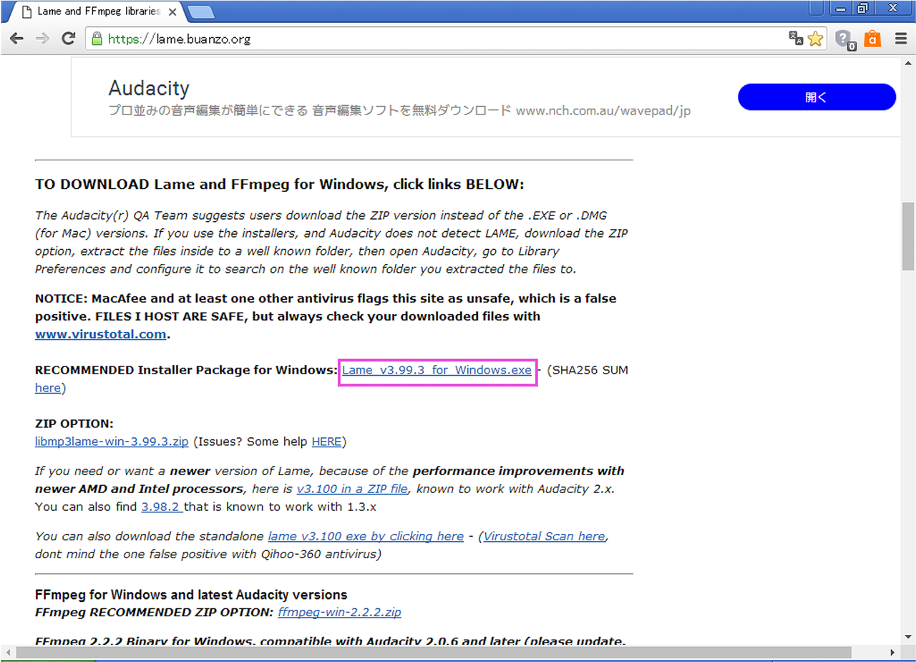Open the www.virustotal.com link
Screen dimensions: 916x662
tap(101, 334)
